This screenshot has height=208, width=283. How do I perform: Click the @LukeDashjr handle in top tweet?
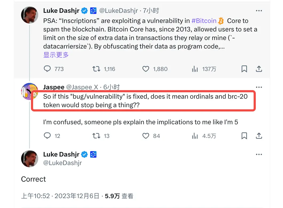(119, 11)
